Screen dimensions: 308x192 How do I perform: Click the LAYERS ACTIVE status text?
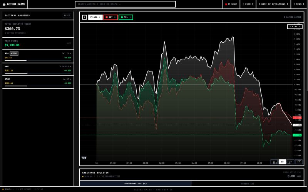pos(293,17)
